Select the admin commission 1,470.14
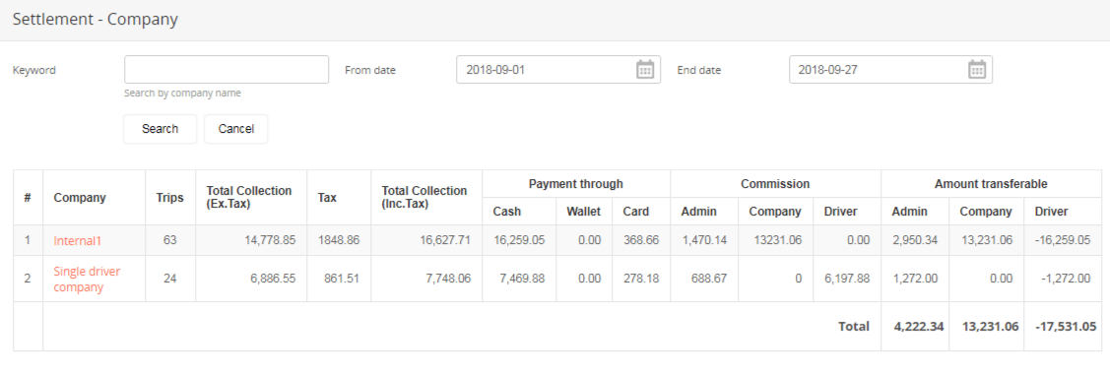The image size is (1110, 374). (703, 240)
